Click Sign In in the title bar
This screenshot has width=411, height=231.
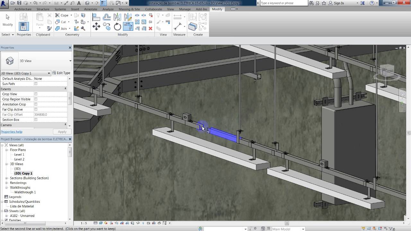pos(339,3)
